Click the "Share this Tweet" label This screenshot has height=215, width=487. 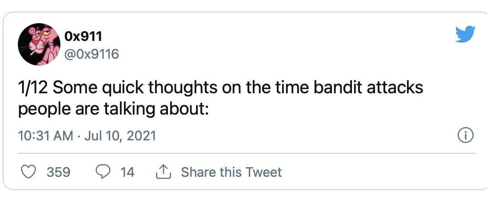[231, 172]
